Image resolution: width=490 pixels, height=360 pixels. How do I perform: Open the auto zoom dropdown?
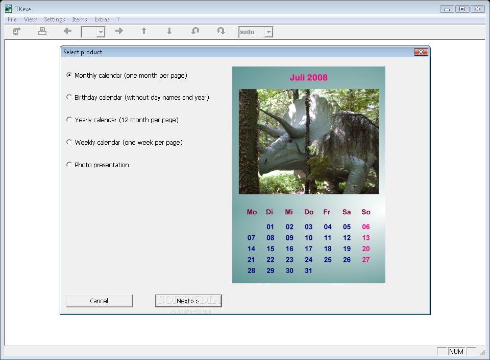(x=268, y=32)
